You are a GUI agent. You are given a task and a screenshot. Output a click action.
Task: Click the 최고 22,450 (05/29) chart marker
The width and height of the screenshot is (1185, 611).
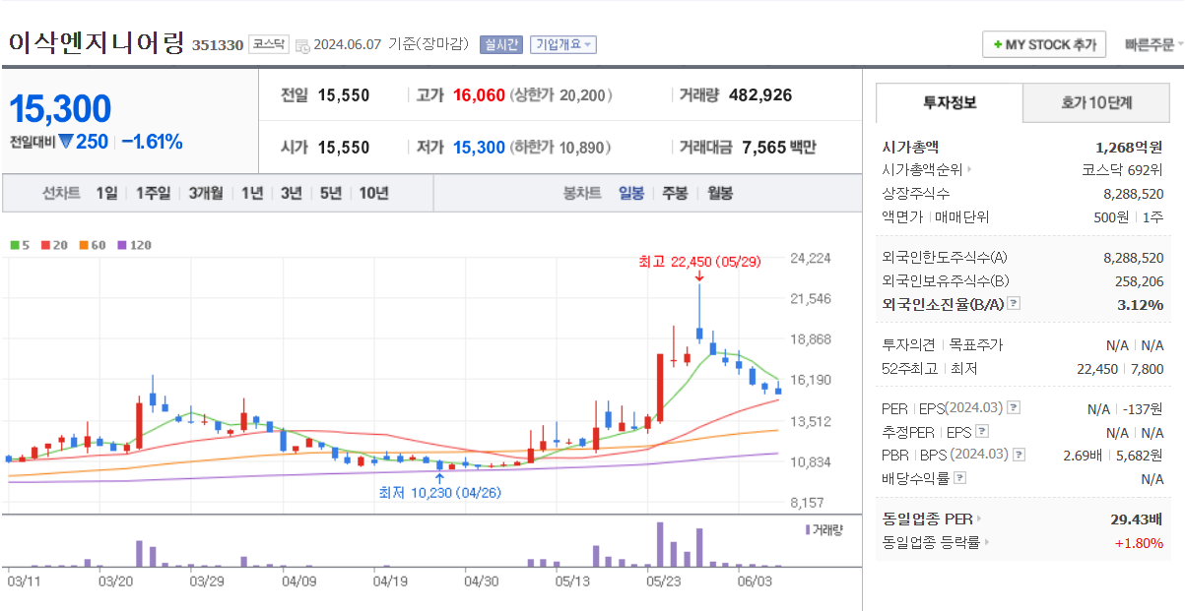(698, 262)
